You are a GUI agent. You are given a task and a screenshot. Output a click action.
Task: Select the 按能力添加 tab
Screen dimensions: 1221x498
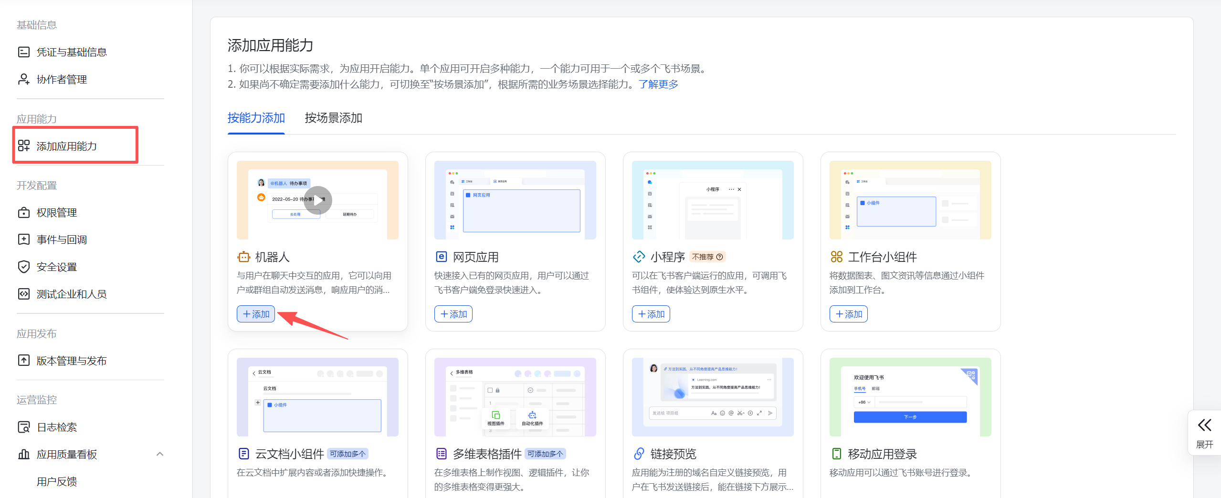click(x=256, y=118)
